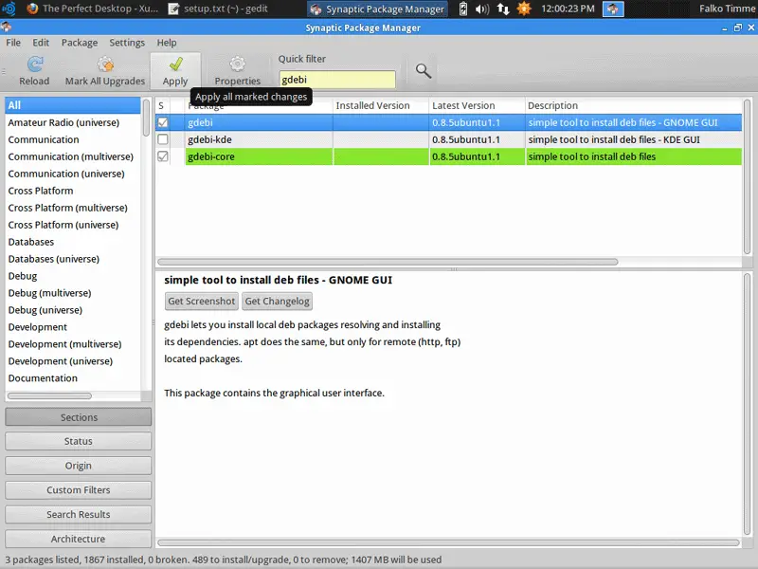Click the sections list vertical scrollbar
The height and width of the screenshot is (569, 758).
pos(146,118)
